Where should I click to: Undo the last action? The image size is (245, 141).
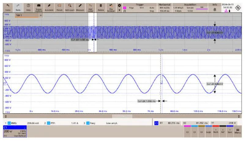pyautogui.click(x=8, y=8)
